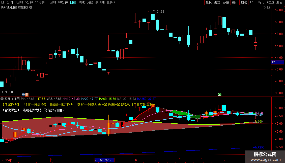Select the 1分钟 period tab
This screenshot has height=163, width=285.
point(19,2)
